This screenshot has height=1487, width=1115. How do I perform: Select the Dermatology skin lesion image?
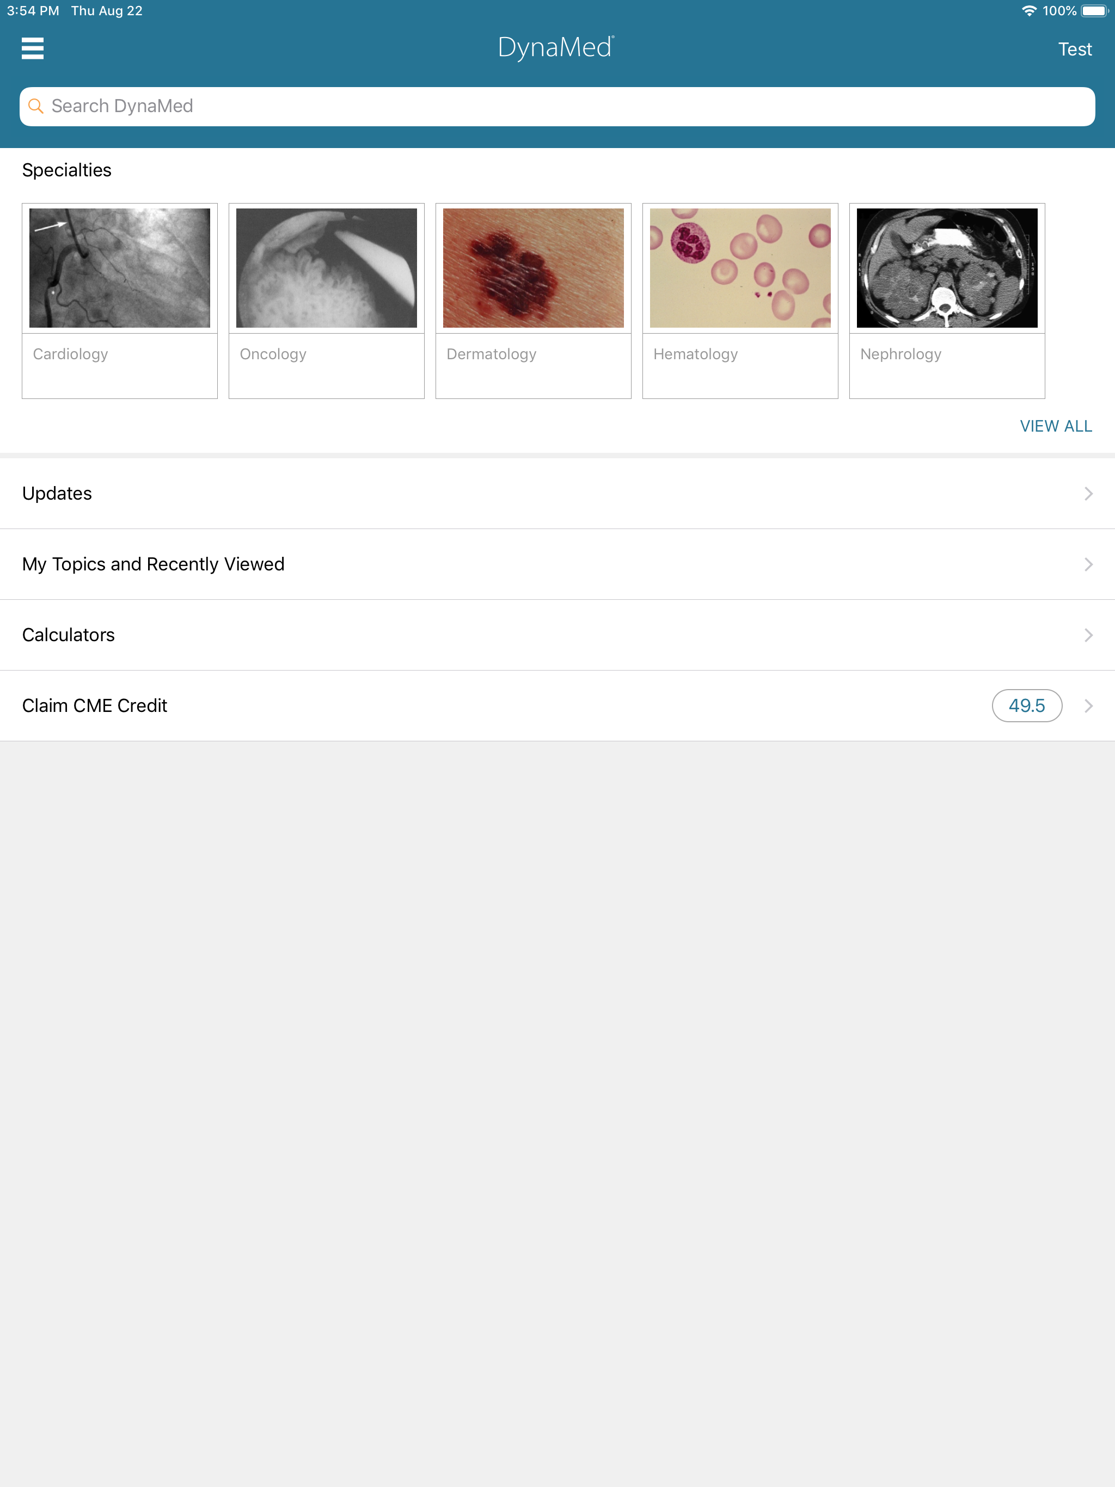(x=534, y=268)
